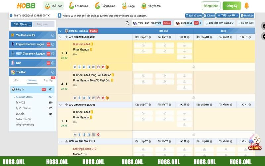Select Bóng đá live sport row

tap(32, 89)
